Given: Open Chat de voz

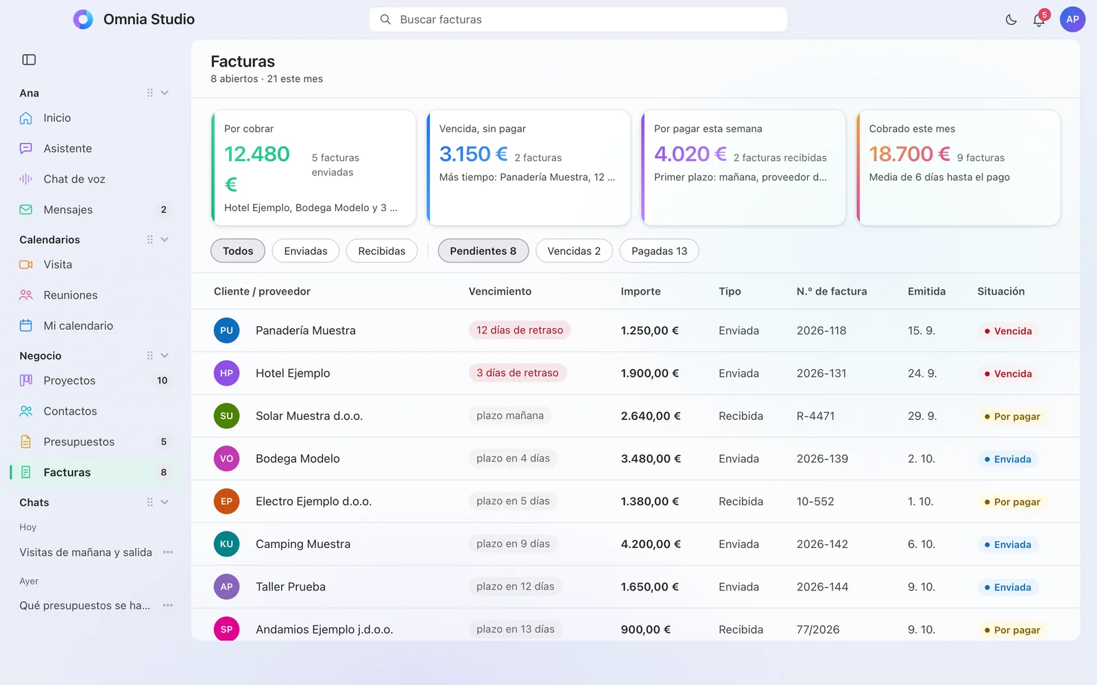Looking at the screenshot, I should click(x=94, y=179).
